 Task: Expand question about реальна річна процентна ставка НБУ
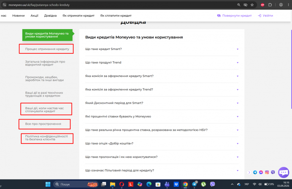[x=162, y=130]
